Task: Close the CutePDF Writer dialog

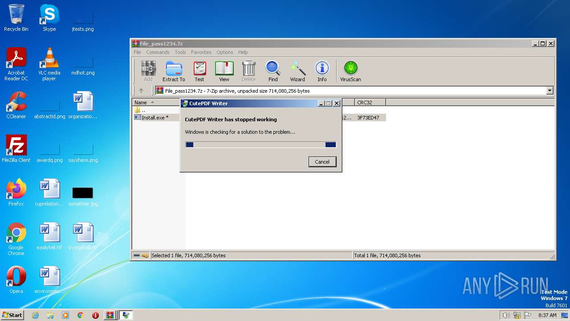Action: (x=337, y=103)
